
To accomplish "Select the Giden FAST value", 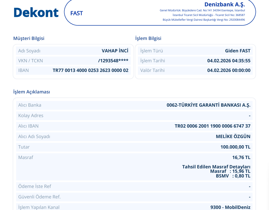I will 238,51.
